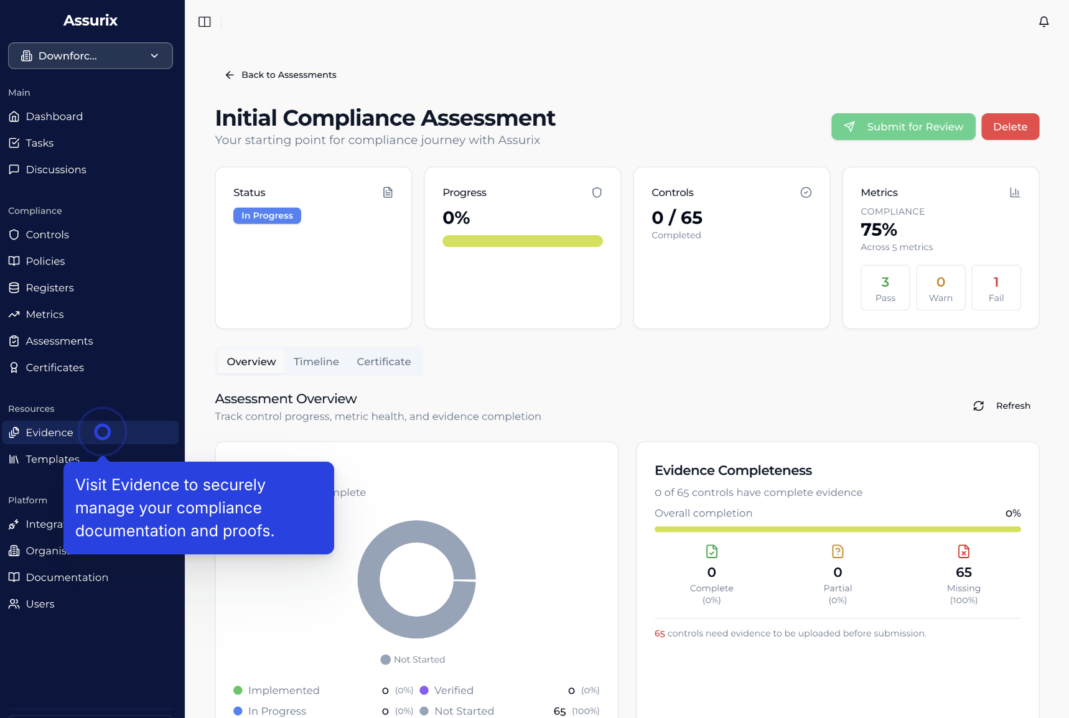This screenshot has height=718, width=1069.
Task: Click the Metrics card bar chart icon
Action: (1014, 192)
